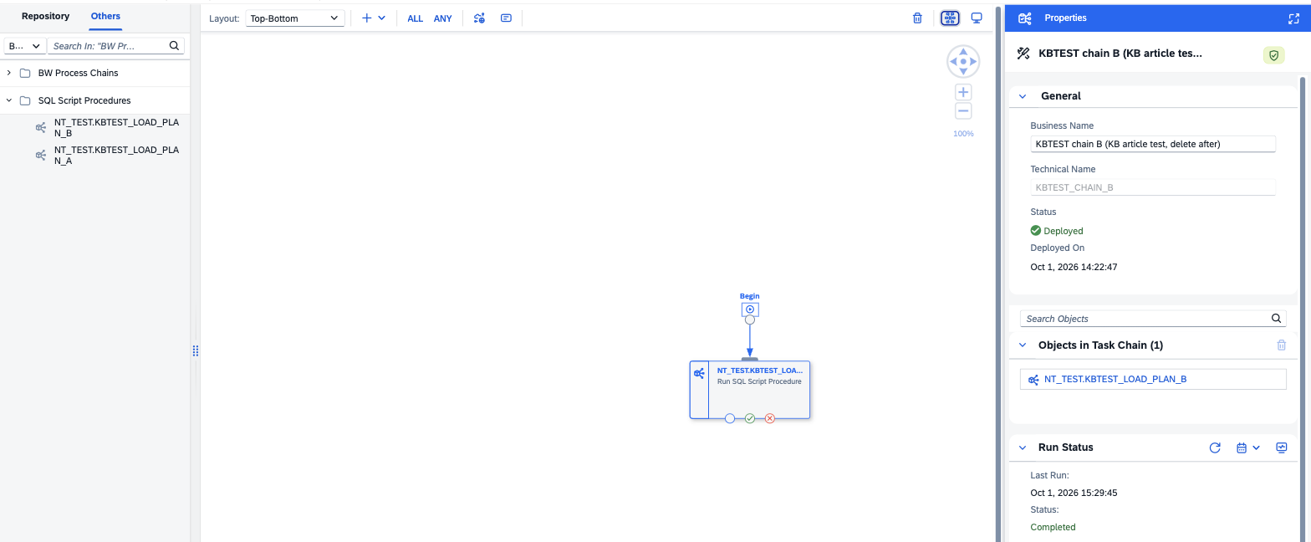Click the delete trash icon in canvas toolbar

(917, 18)
